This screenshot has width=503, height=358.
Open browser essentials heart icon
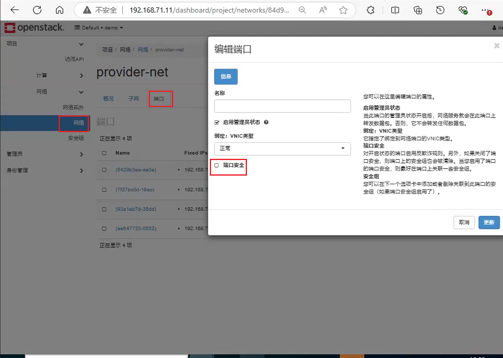463,10
